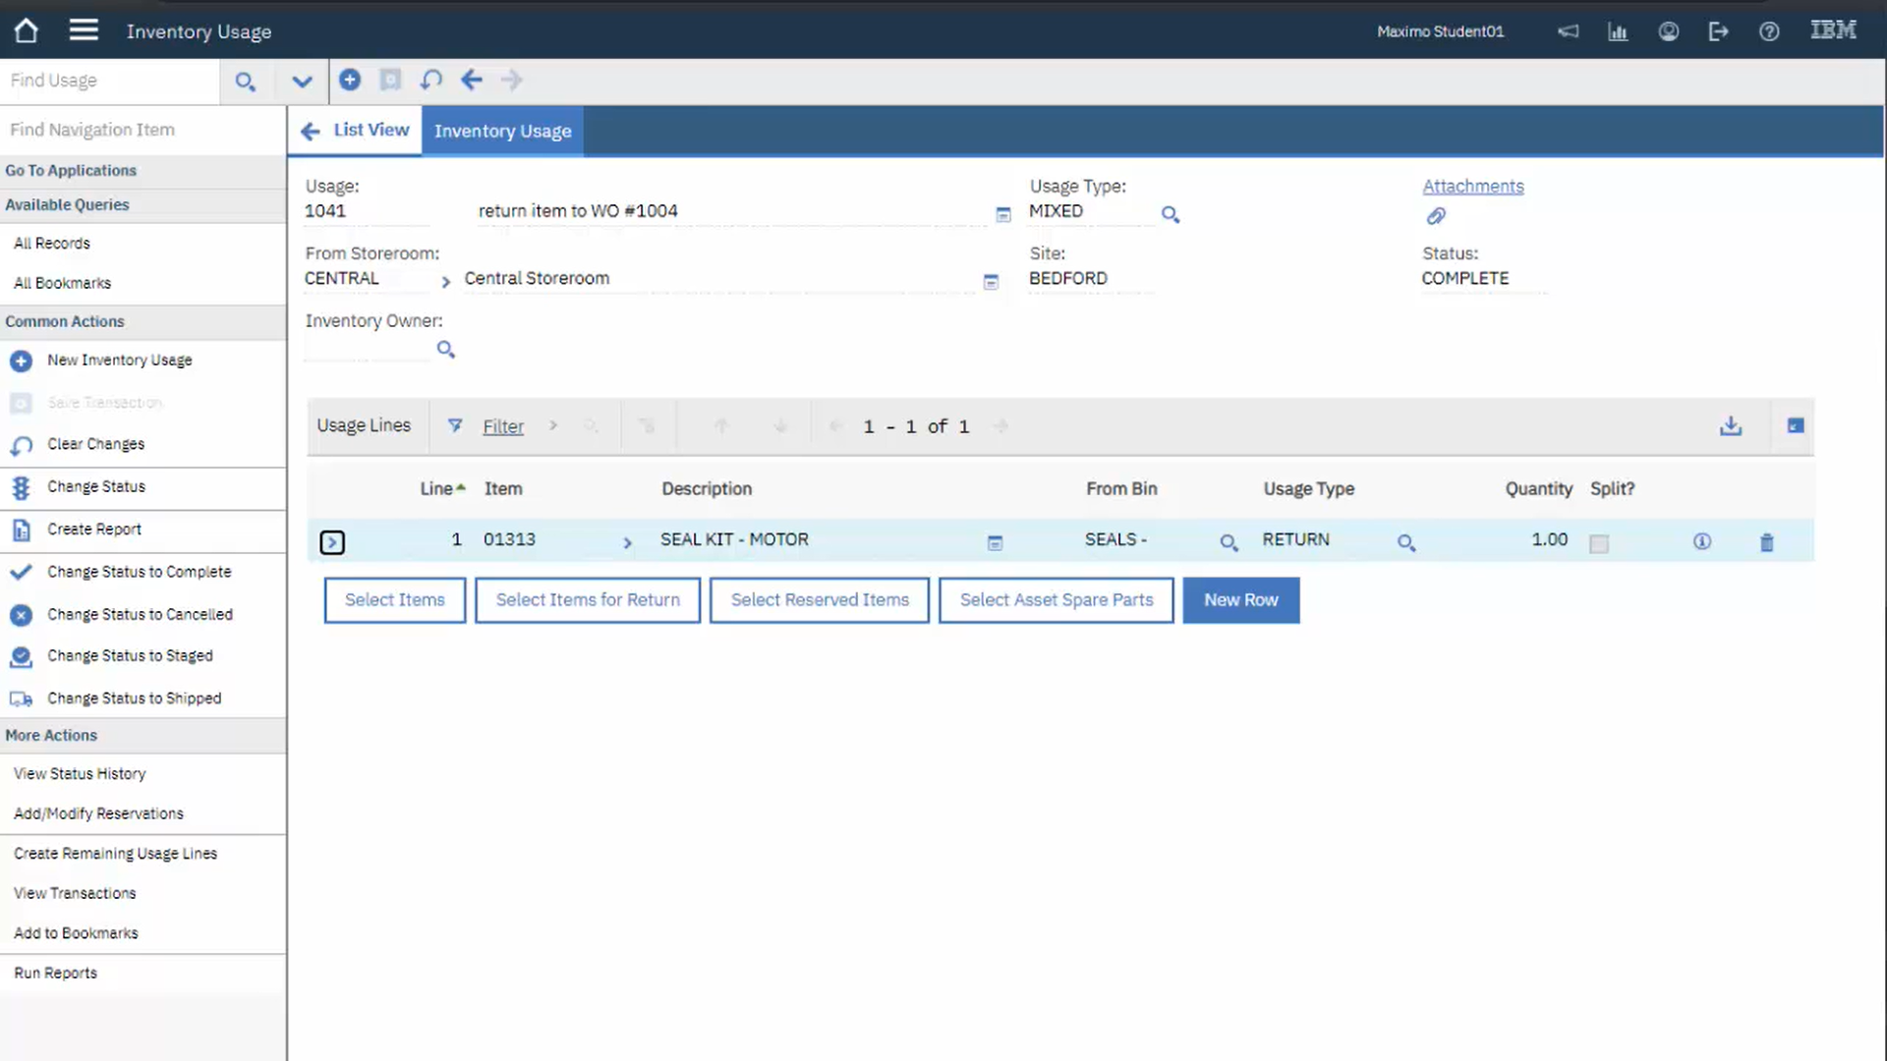
Task: Expand the line 1 row detail arrow
Action: (332, 541)
